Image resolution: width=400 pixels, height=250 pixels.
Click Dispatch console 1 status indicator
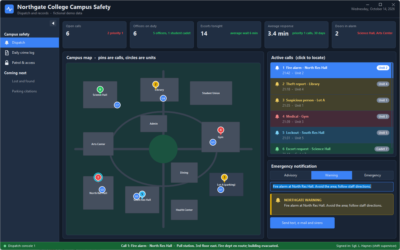[20, 246]
